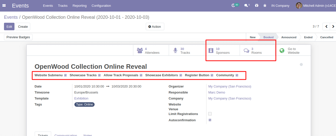This screenshot has width=336, height=136.
Task: Select the Booked stage
Action: (268, 37)
